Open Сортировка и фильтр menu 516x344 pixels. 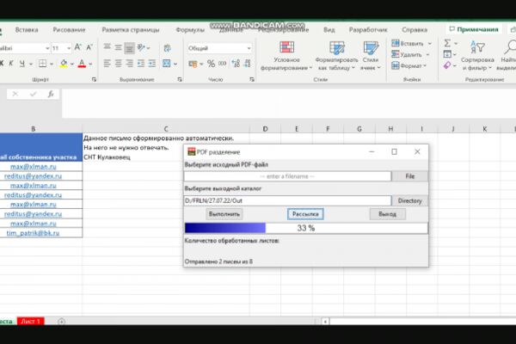pos(477,56)
